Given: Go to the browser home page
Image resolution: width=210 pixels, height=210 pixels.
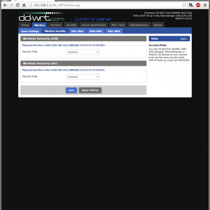Looking at the screenshot, I should 24,5.
